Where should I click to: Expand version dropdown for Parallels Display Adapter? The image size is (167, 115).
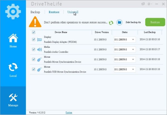[133, 40]
